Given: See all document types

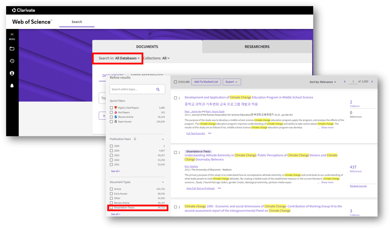Looking at the screenshot, I should (x=116, y=214).
